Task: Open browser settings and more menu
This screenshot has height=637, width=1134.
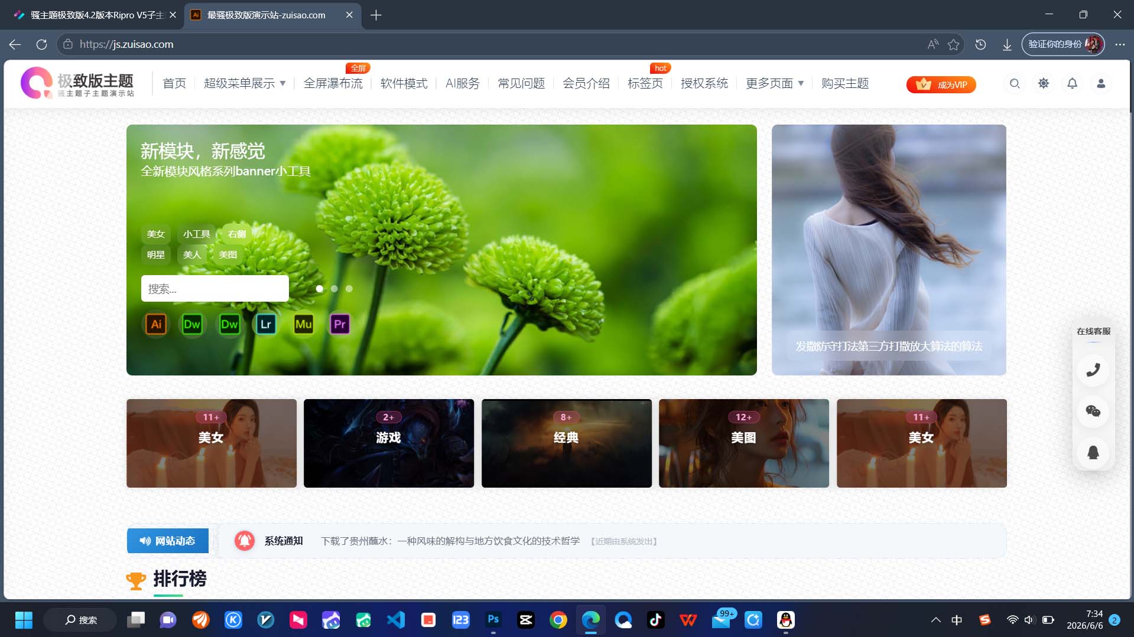Action: (1120, 44)
